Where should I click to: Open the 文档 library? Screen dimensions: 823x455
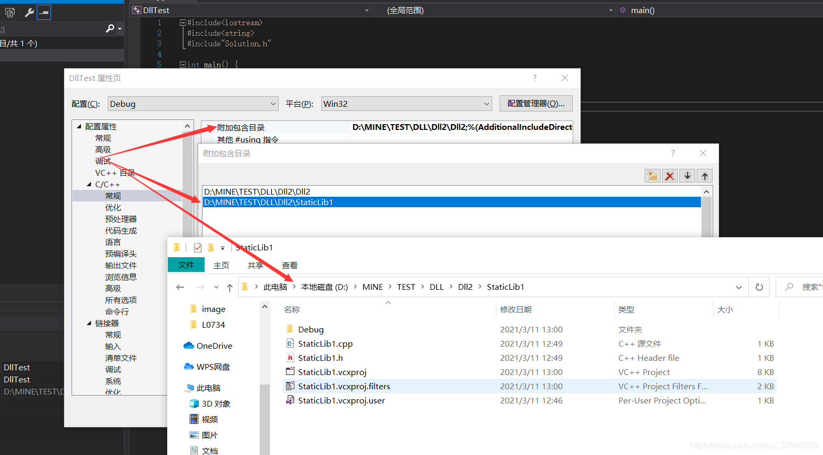203,451
